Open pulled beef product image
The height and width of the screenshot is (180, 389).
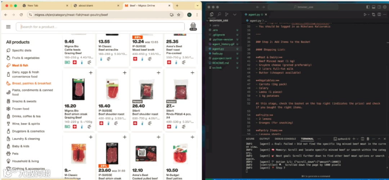pyautogui.click(x=146, y=153)
